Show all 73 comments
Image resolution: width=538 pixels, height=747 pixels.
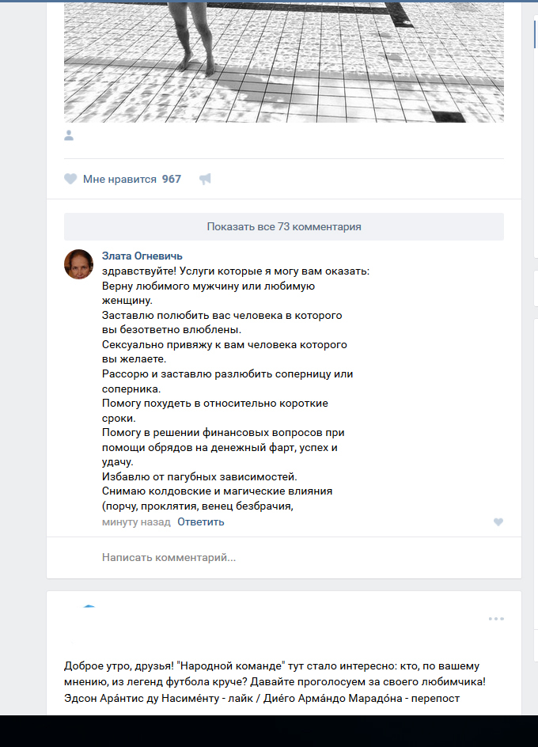[284, 227]
